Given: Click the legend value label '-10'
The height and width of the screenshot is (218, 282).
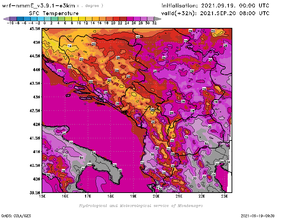Looking at the screenshot, I should 10,23.
